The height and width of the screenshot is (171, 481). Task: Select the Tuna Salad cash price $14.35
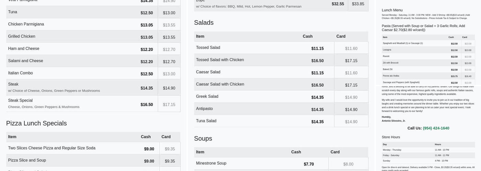click(x=317, y=122)
